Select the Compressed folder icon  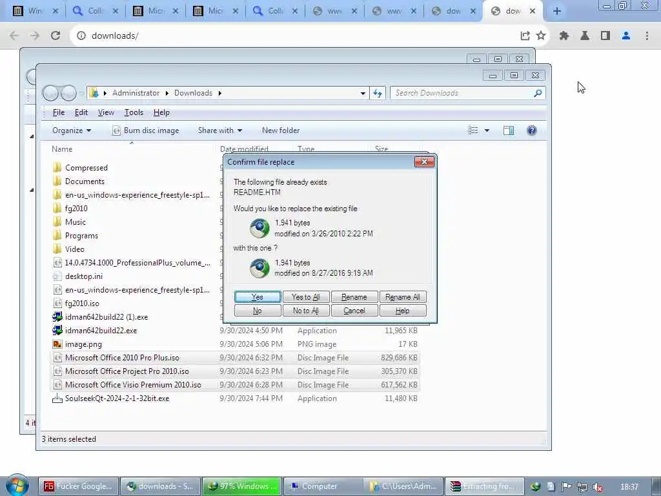pyautogui.click(x=57, y=167)
